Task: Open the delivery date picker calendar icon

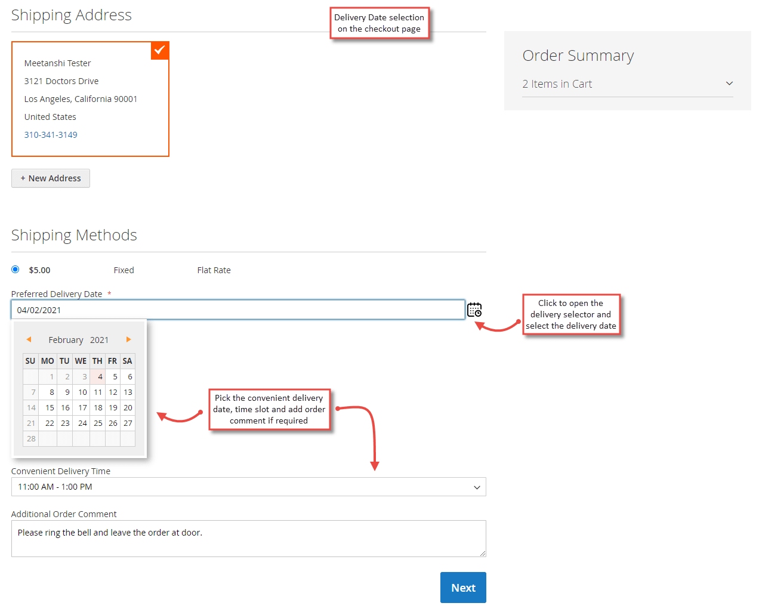Action: tap(474, 309)
